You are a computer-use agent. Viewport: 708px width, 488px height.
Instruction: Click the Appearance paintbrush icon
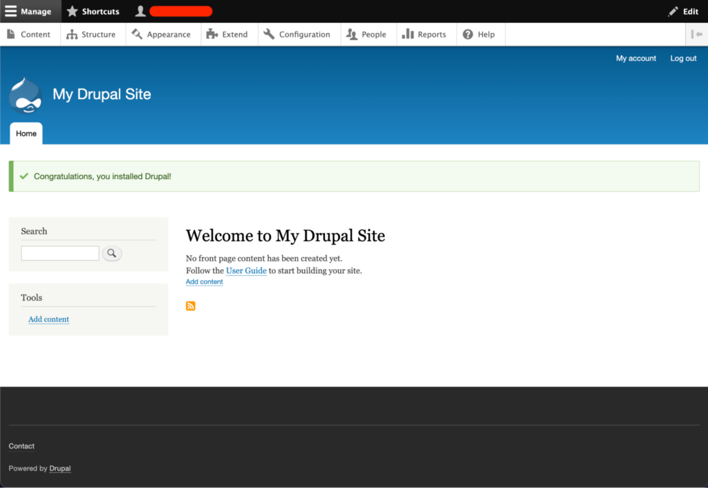click(x=137, y=35)
